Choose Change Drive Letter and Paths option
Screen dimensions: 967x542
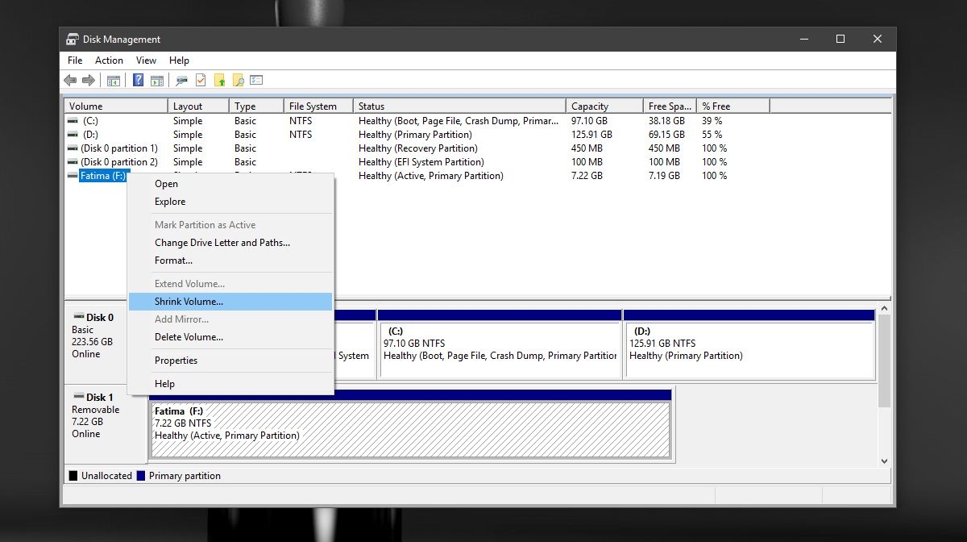click(x=222, y=243)
